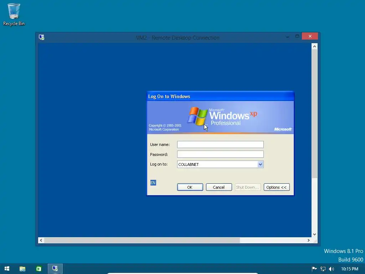Focus the Password input field
This screenshot has height=274, width=365.
coord(220,154)
